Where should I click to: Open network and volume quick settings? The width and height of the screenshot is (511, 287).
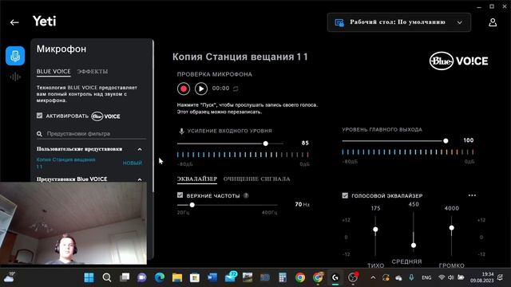451,277
